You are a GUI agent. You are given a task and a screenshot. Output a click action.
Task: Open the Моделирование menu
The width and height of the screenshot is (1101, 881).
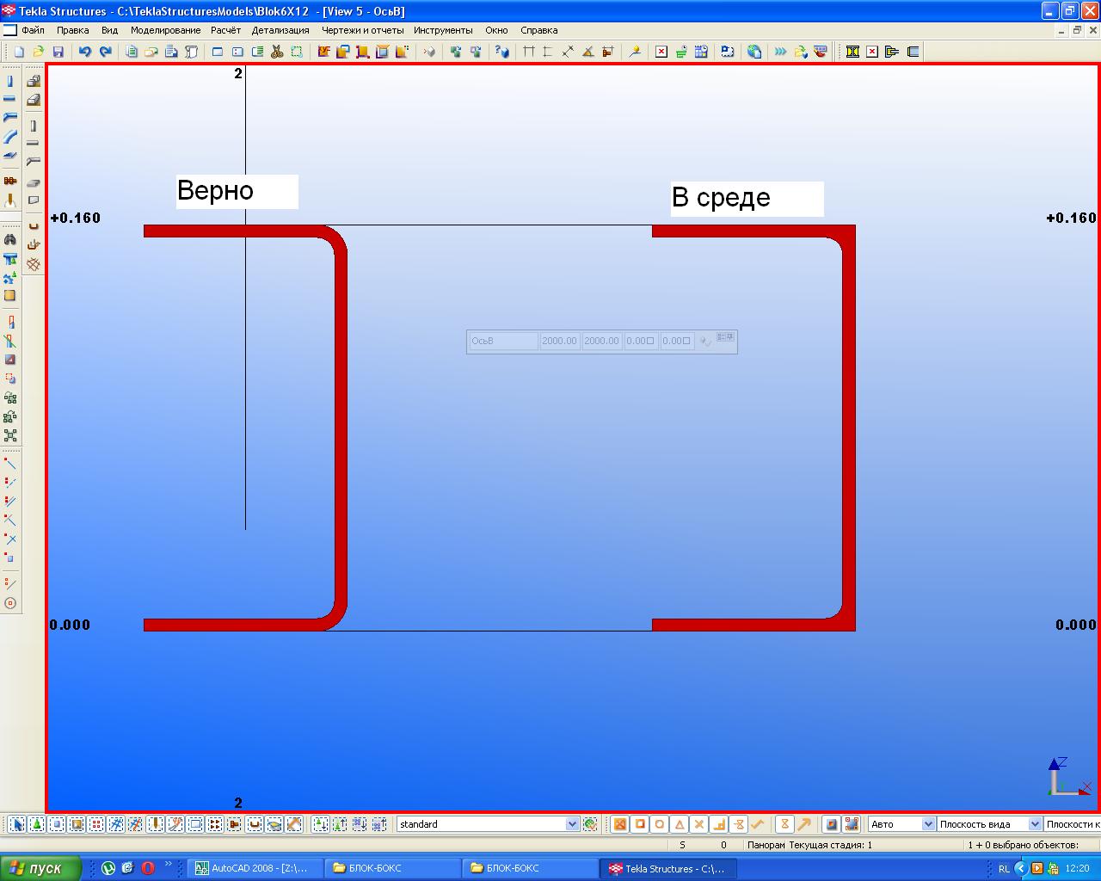click(x=165, y=30)
